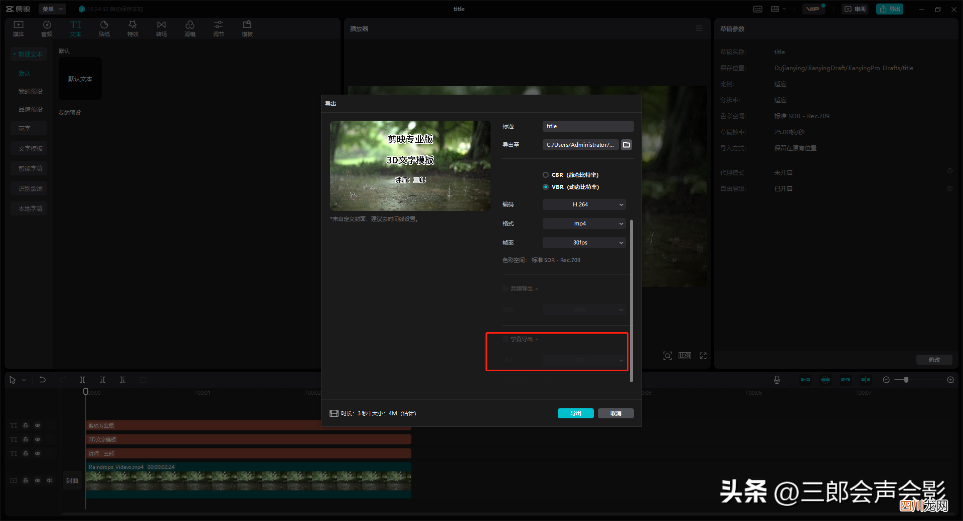
Task: Open the keyboard shortcuts icon in the title bar
Action: pos(758,9)
